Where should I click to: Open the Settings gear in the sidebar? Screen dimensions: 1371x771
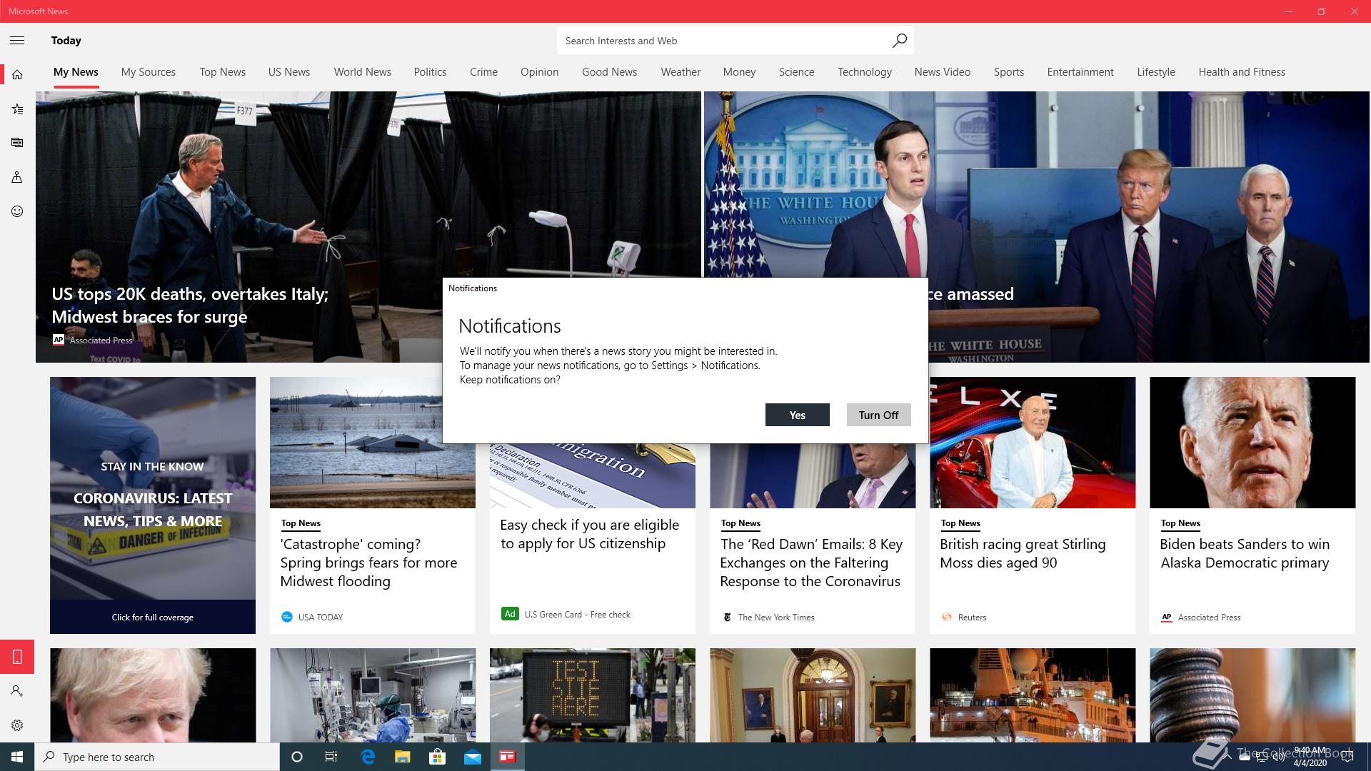pos(17,725)
